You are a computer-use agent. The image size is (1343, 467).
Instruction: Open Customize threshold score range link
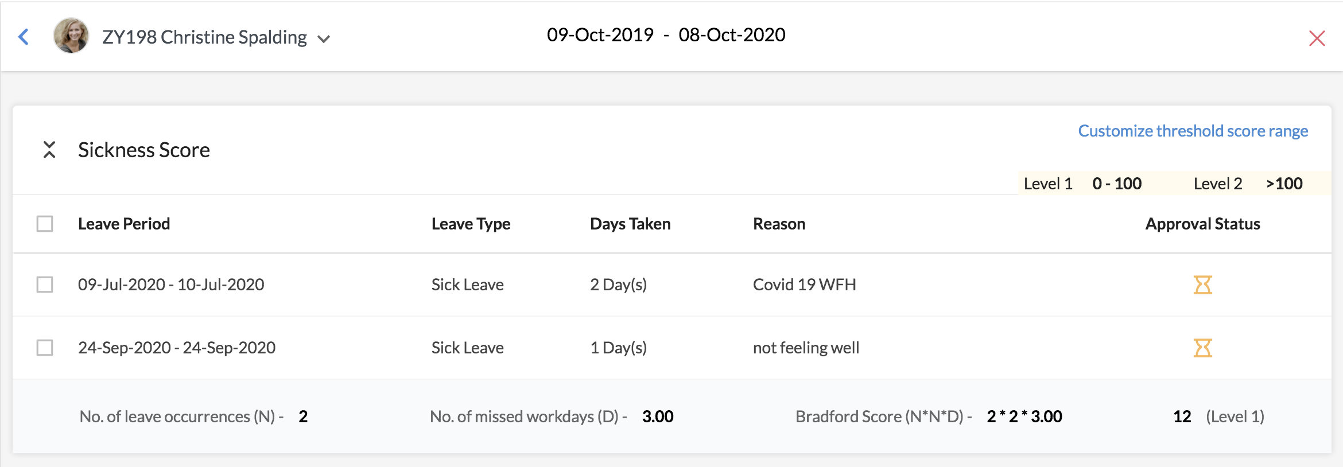[x=1193, y=131]
